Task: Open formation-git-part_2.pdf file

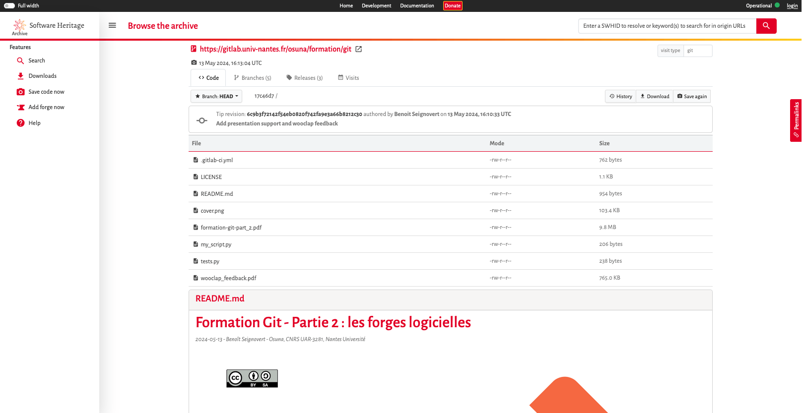Action: click(231, 228)
